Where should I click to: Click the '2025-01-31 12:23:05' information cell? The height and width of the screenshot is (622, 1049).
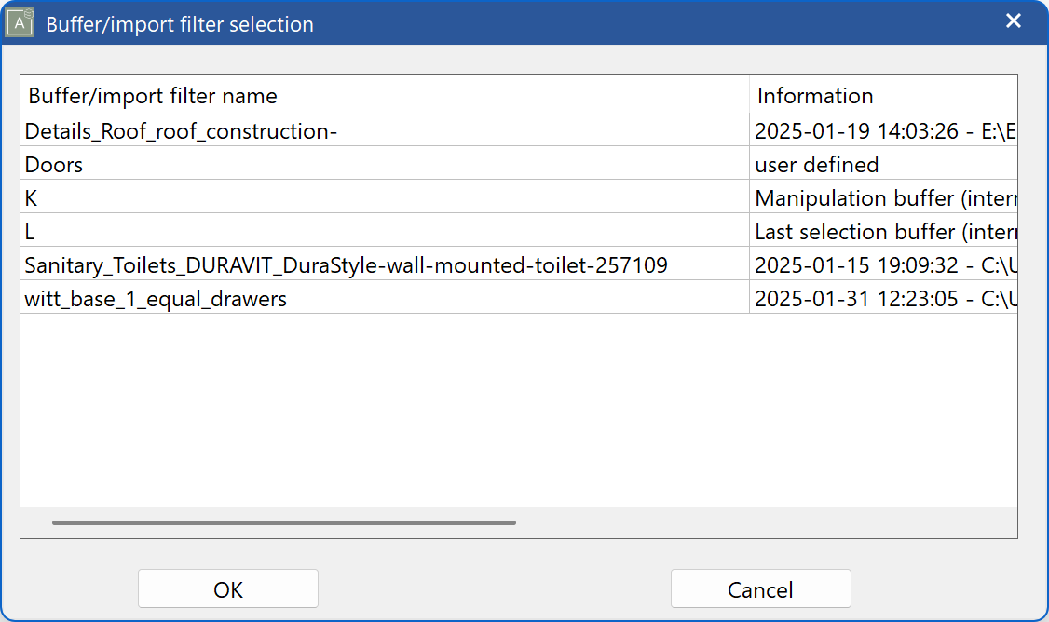tap(884, 298)
